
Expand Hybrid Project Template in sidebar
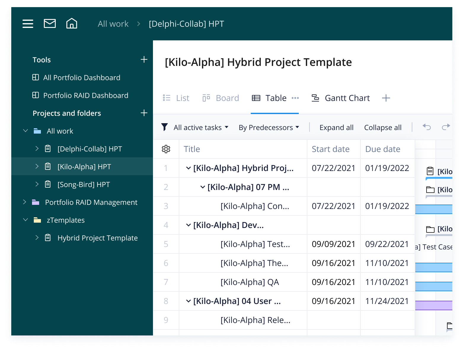(37, 238)
